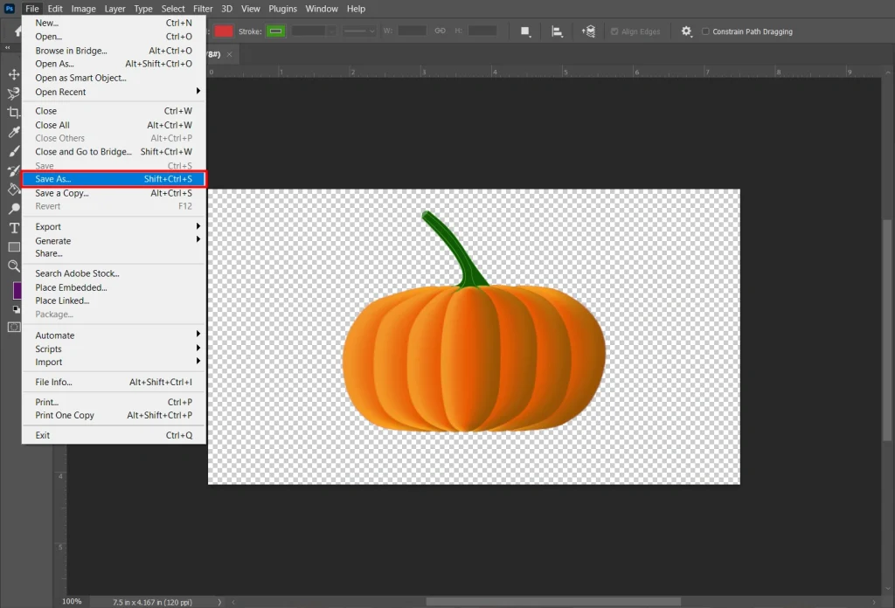The image size is (895, 608).
Task: Open the View menu
Action: pyautogui.click(x=251, y=9)
